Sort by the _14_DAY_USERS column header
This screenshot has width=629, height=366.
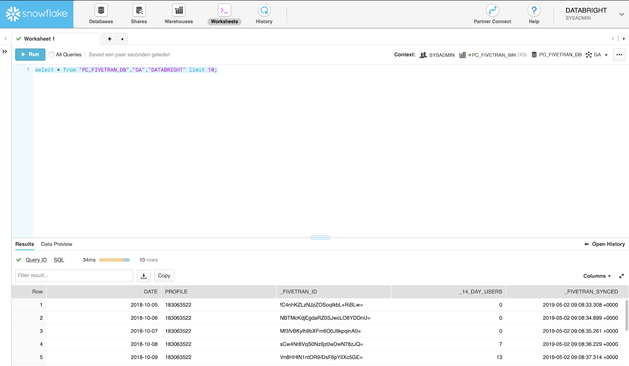pyautogui.click(x=449, y=292)
